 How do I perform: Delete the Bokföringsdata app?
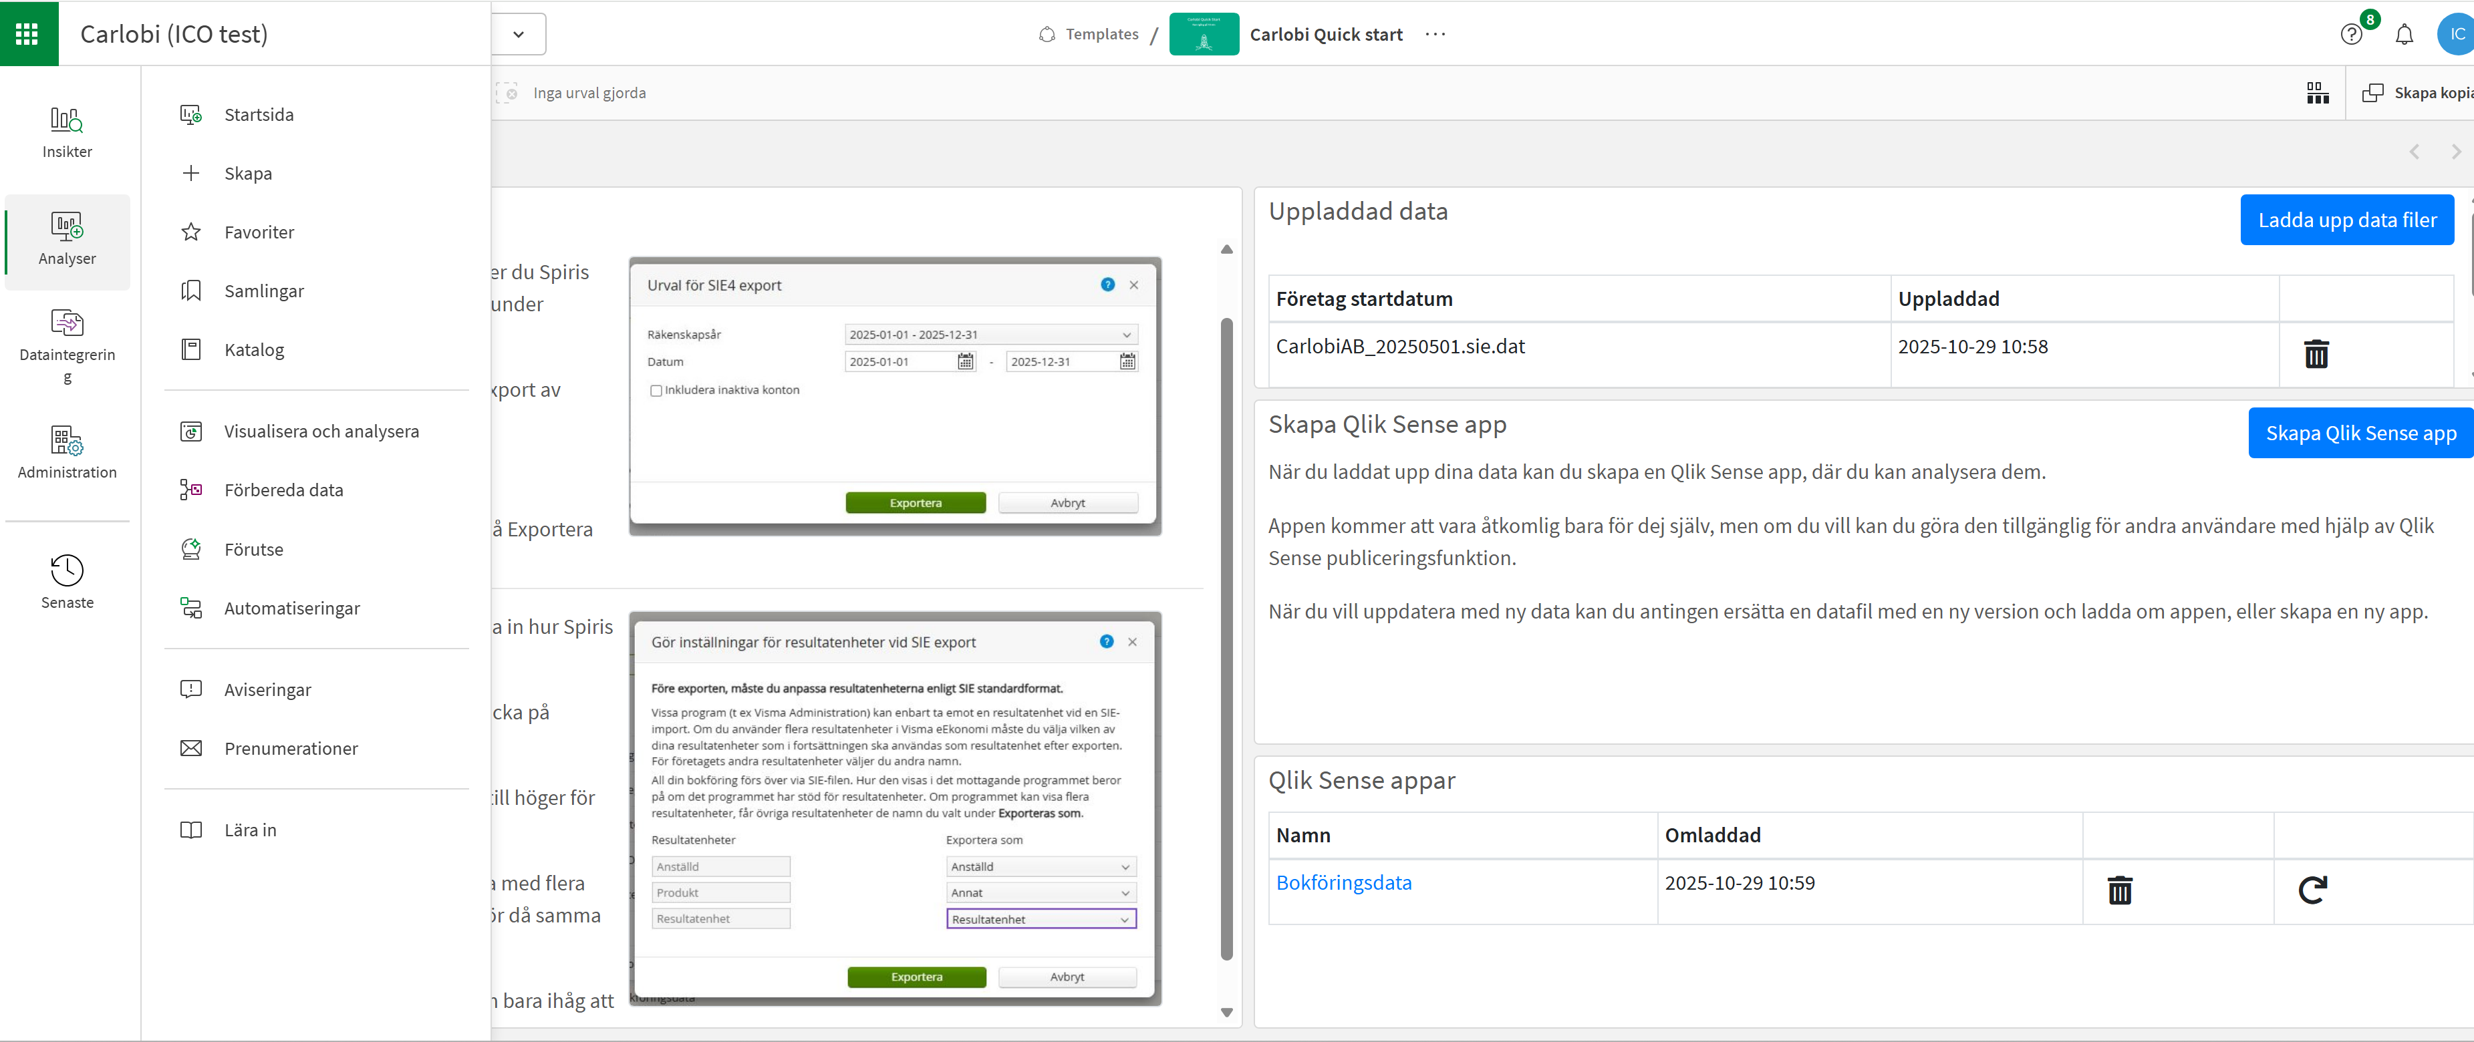(2120, 890)
